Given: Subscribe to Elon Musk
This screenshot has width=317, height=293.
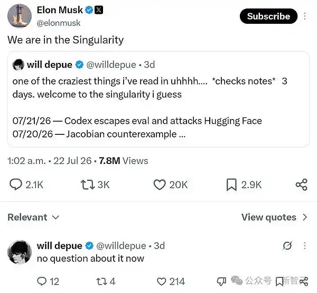Looking at the screenshot, I should coord(268,16).
